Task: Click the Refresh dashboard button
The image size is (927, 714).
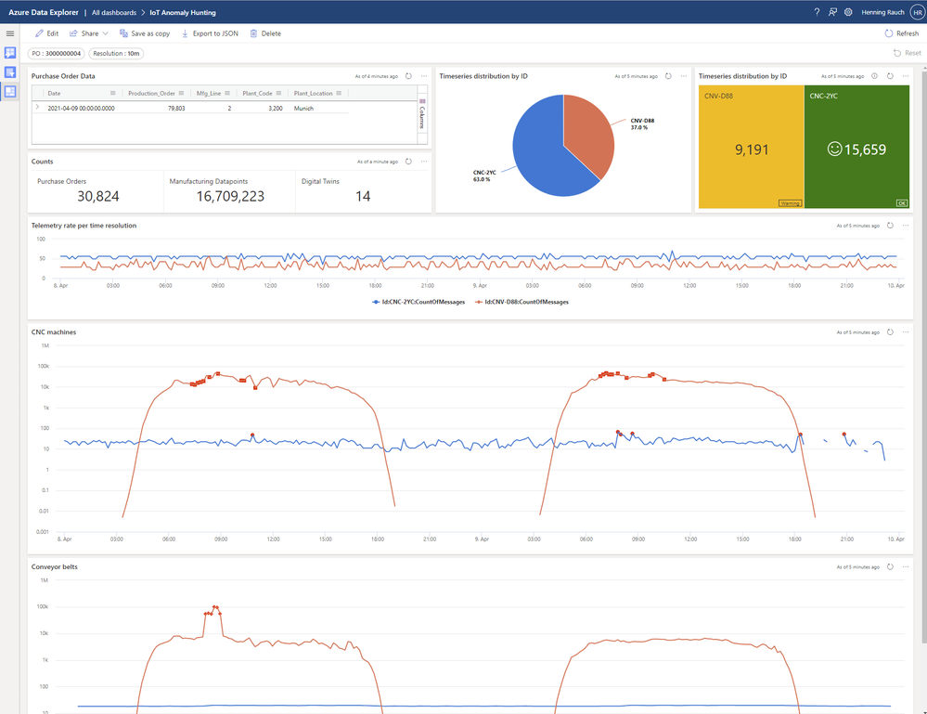Action: click(x=902, y=33)
